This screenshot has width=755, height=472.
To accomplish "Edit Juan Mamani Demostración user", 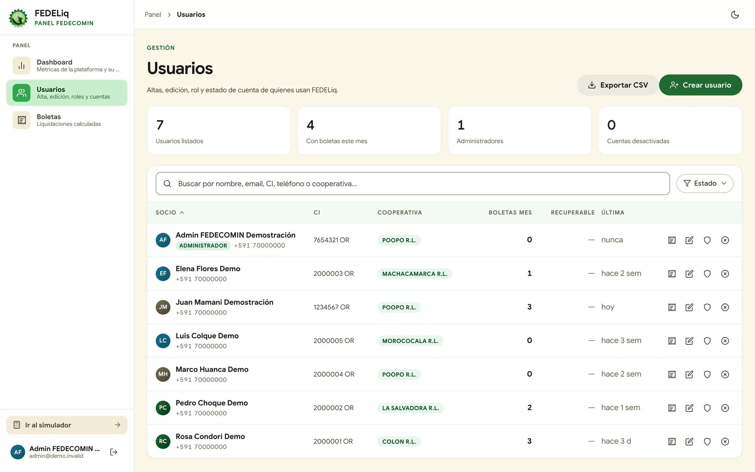I will tap(689, 307).
